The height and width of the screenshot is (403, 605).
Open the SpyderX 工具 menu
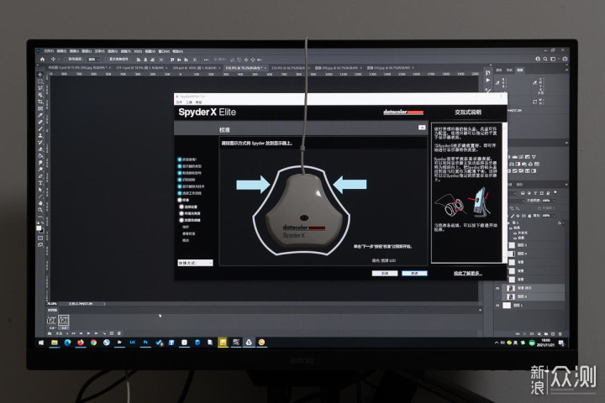tap(189, 102)
